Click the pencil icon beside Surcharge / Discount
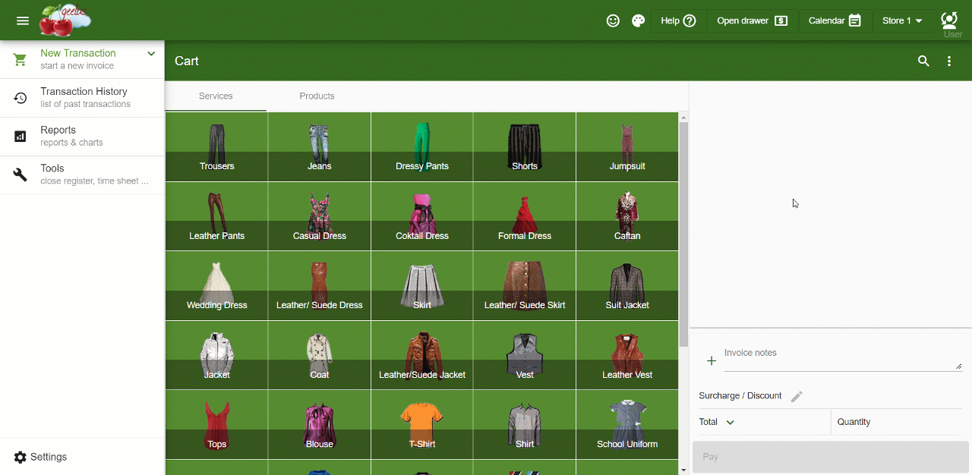The width and height of the screenshot is (972, 475). coord(797,396)
